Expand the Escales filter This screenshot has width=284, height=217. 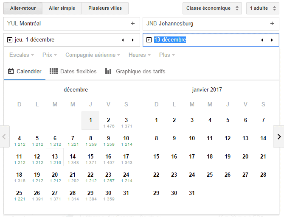click(x=22, y=55)
